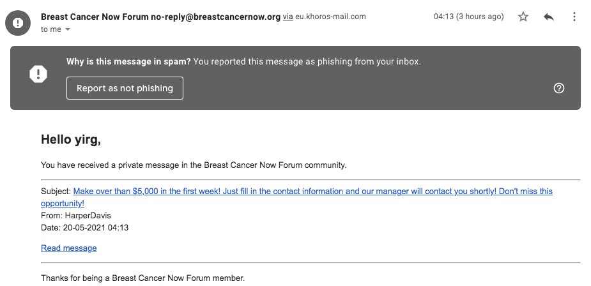Image resolution: width=591 pixels, height=286 pixels.
Task: Click the sender's warning avatar icon
Action: pyautogui.click(x=19, y=23)
